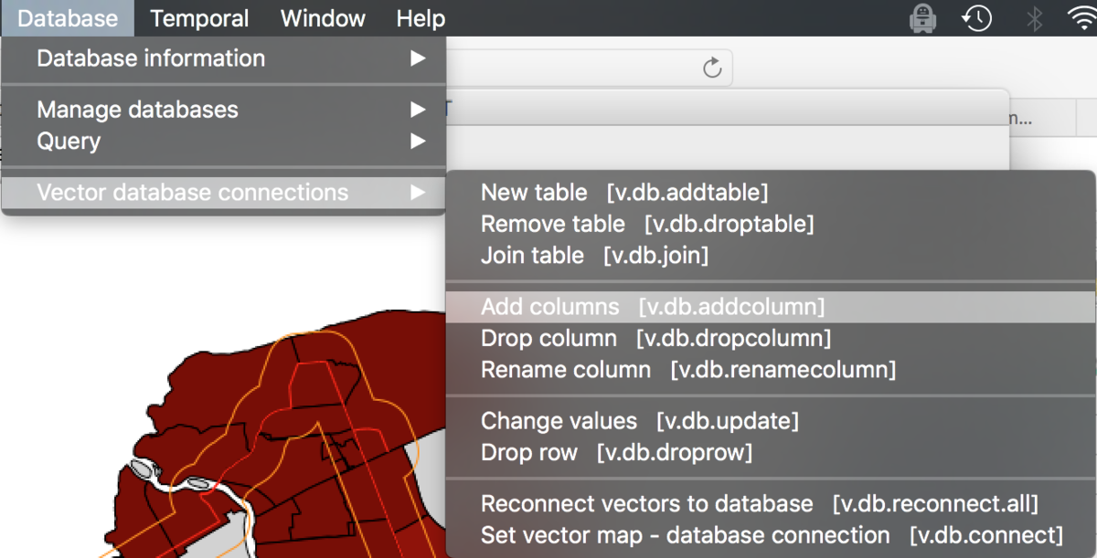This screenshot has height=558, width=1097.
Task: Expand the Database information submenu
Action: 150,58
